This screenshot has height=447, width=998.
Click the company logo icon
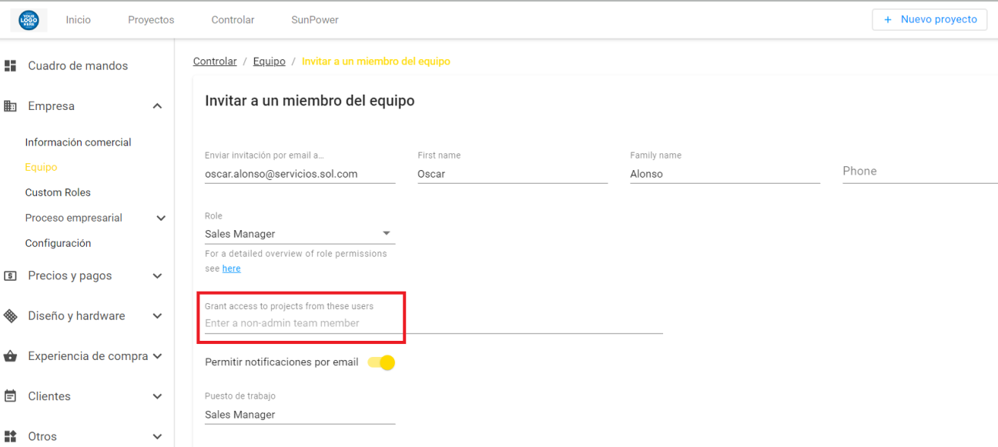tap(28, 19)
